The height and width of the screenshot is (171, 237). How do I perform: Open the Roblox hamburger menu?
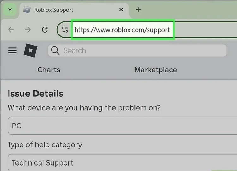click(x=12, y=50)
